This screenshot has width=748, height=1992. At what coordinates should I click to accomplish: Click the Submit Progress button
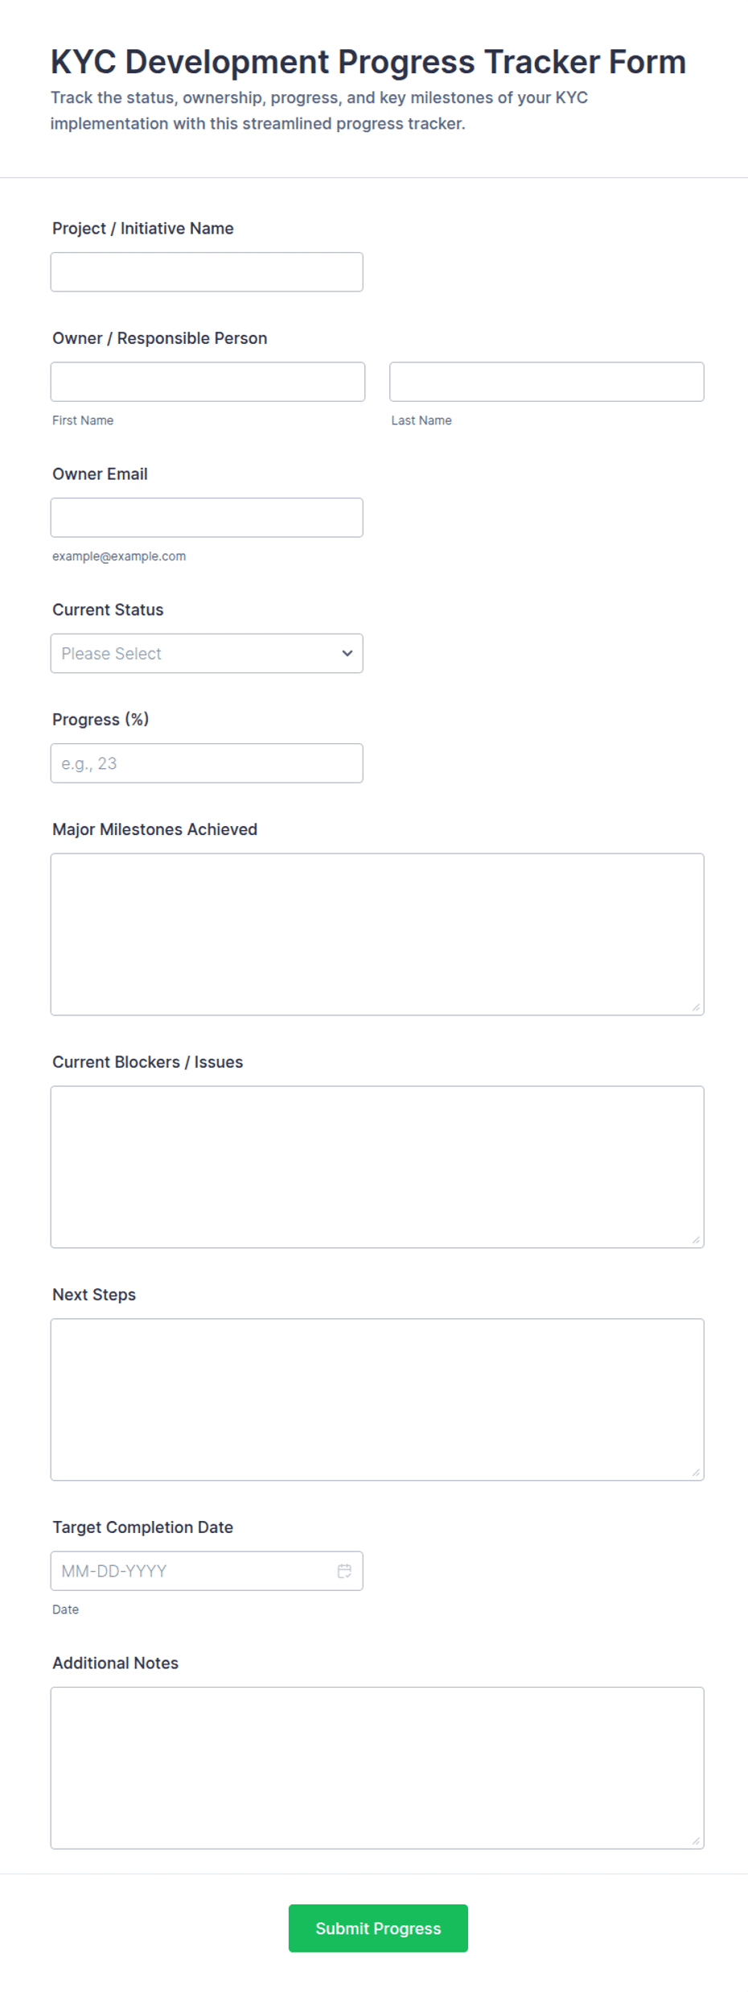[x=378, y=1928]
